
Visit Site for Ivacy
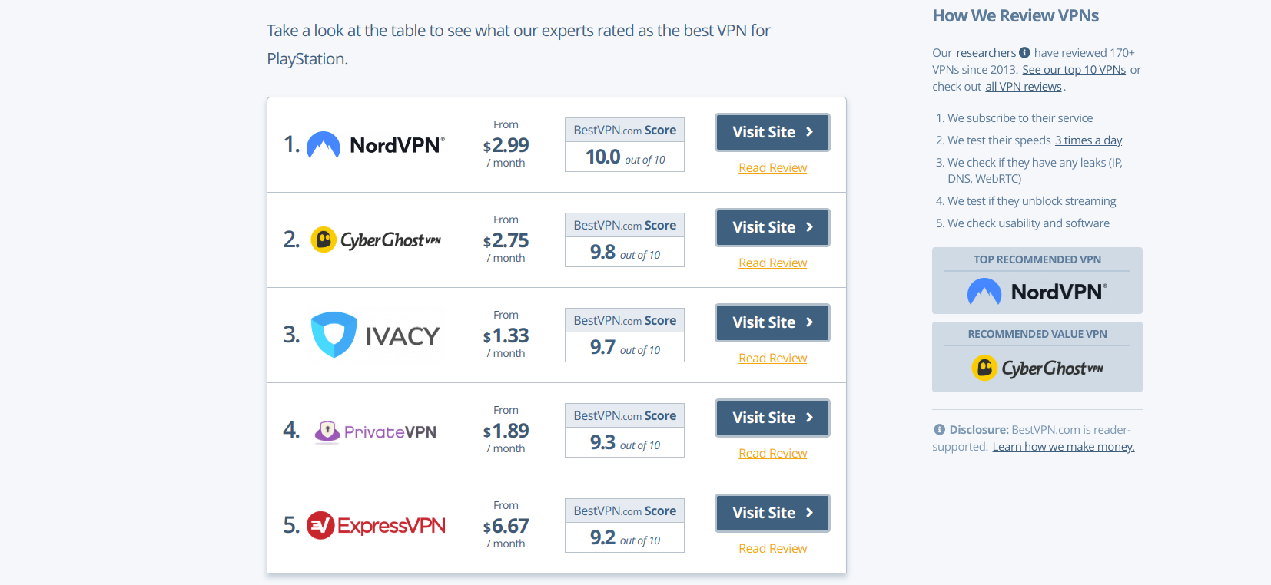pyautogui.click(x=772, y=322)
